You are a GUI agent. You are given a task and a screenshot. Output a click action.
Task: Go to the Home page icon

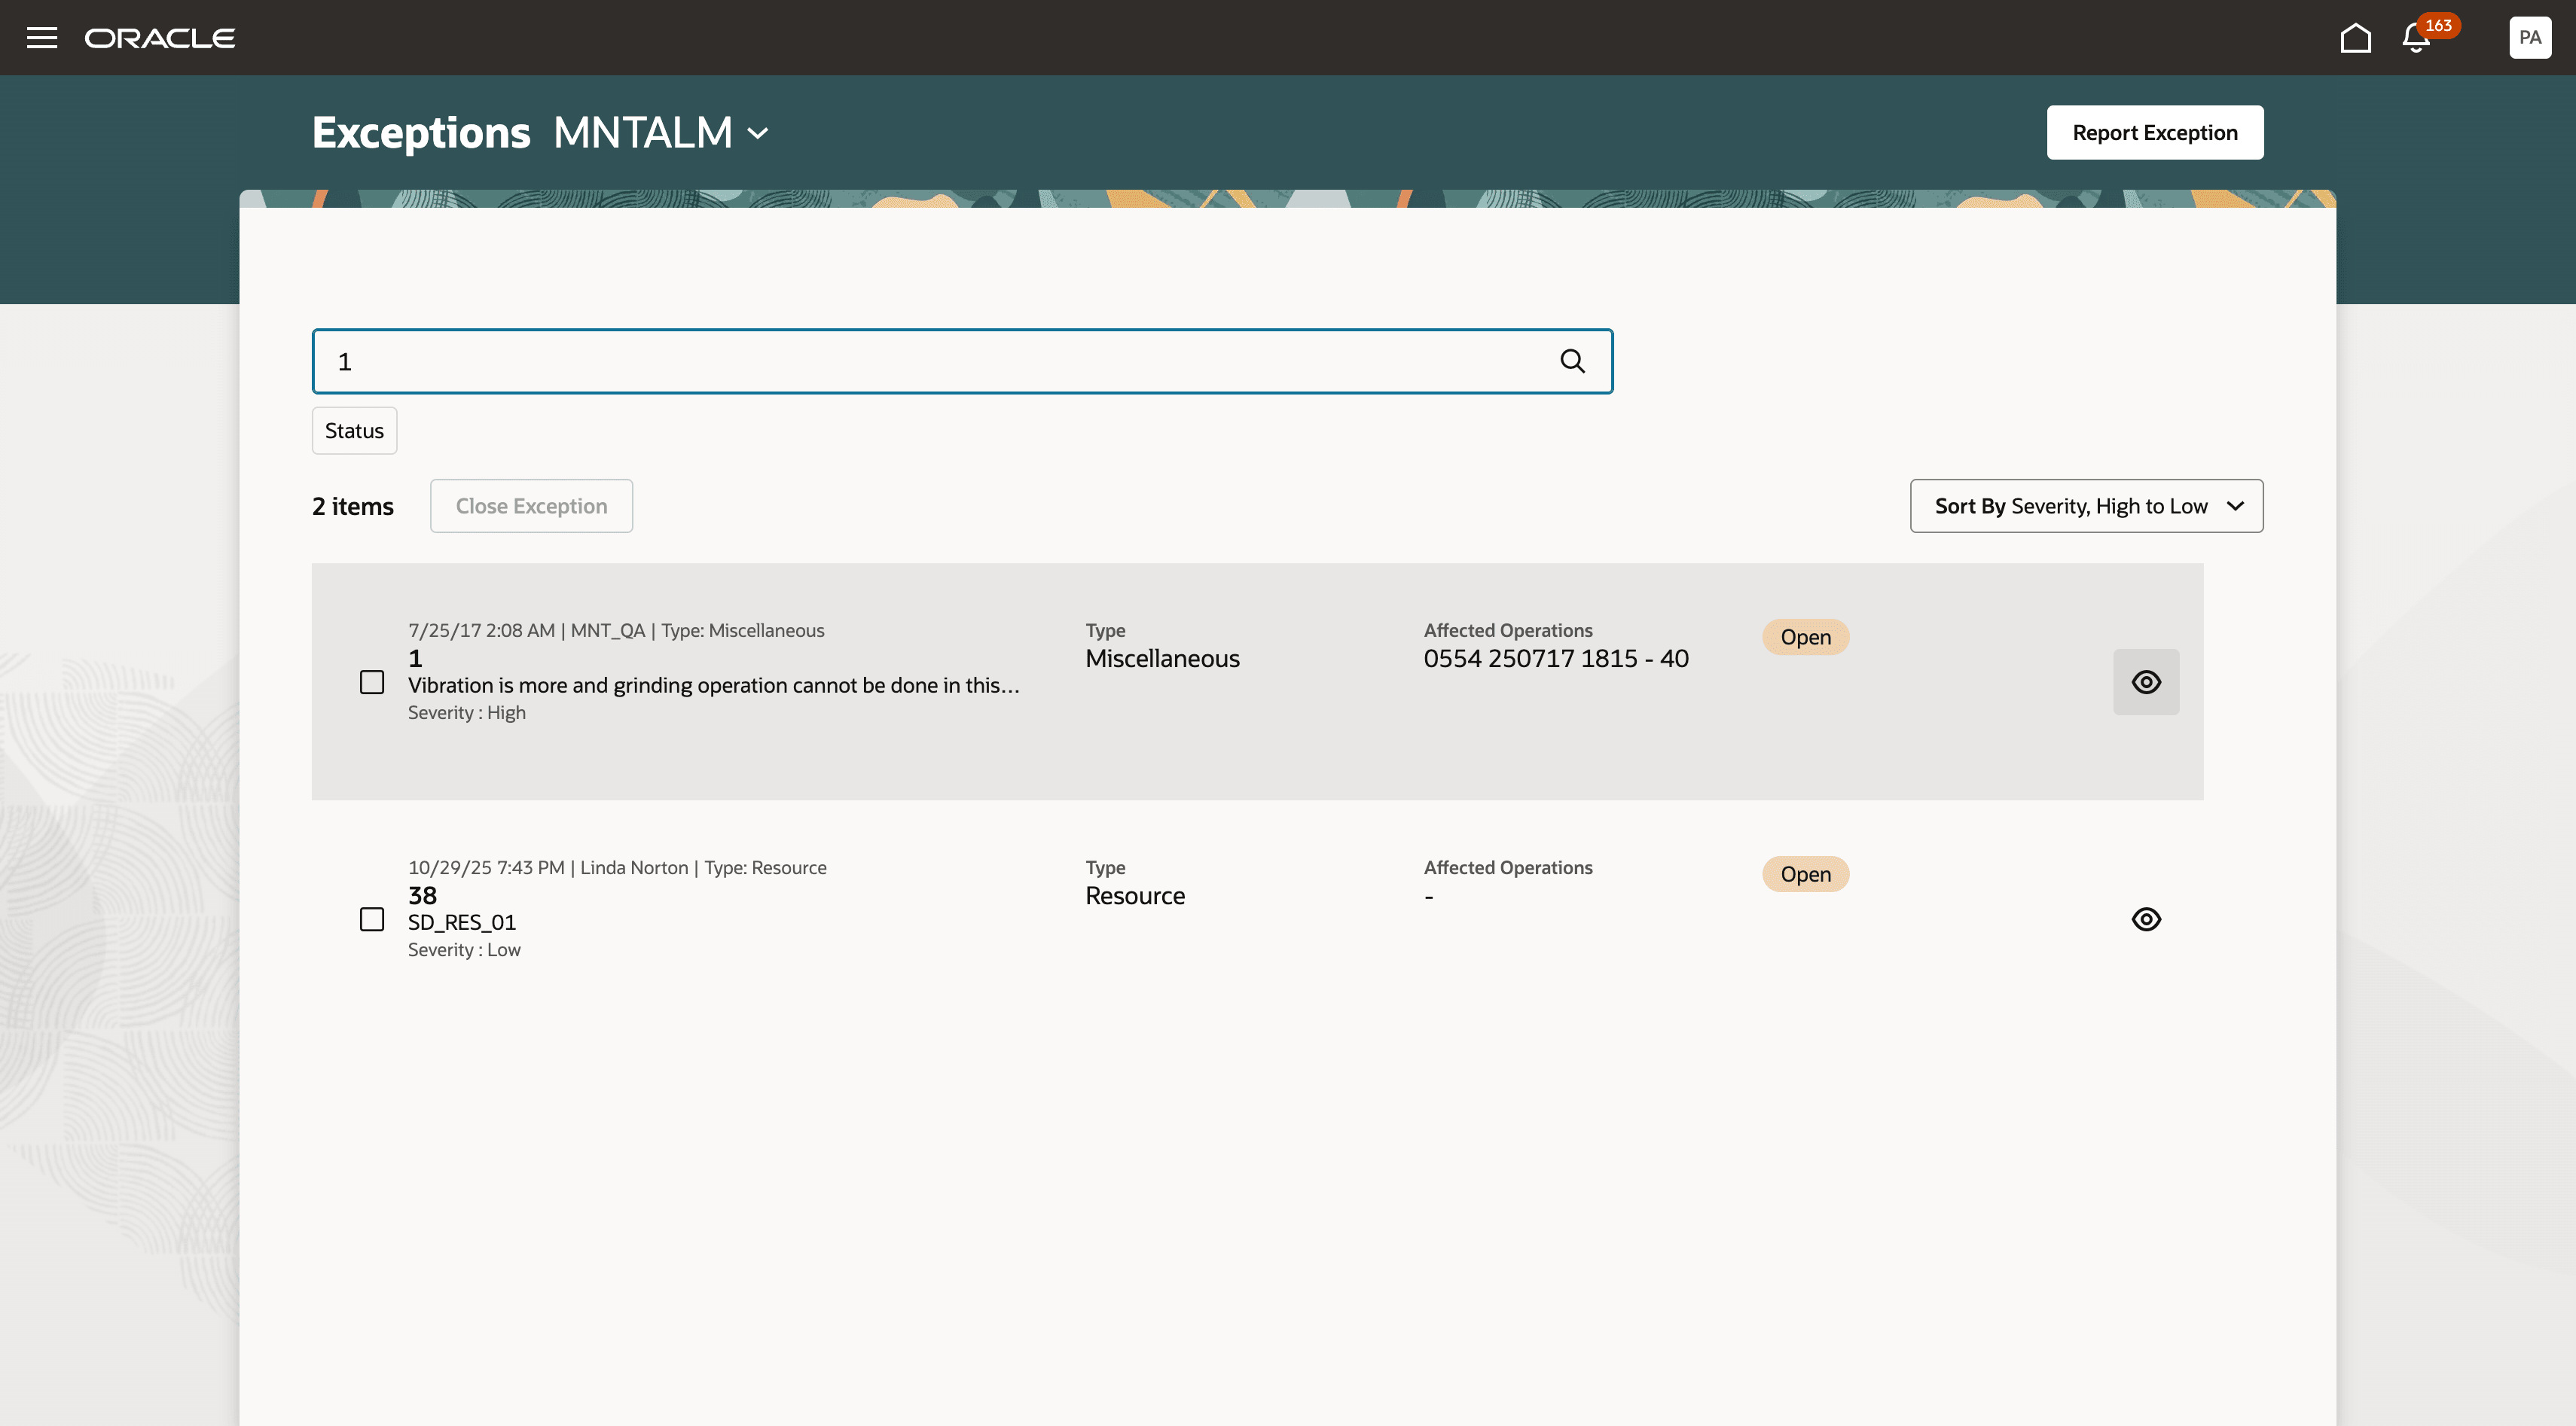click(x=2355, y=37)
